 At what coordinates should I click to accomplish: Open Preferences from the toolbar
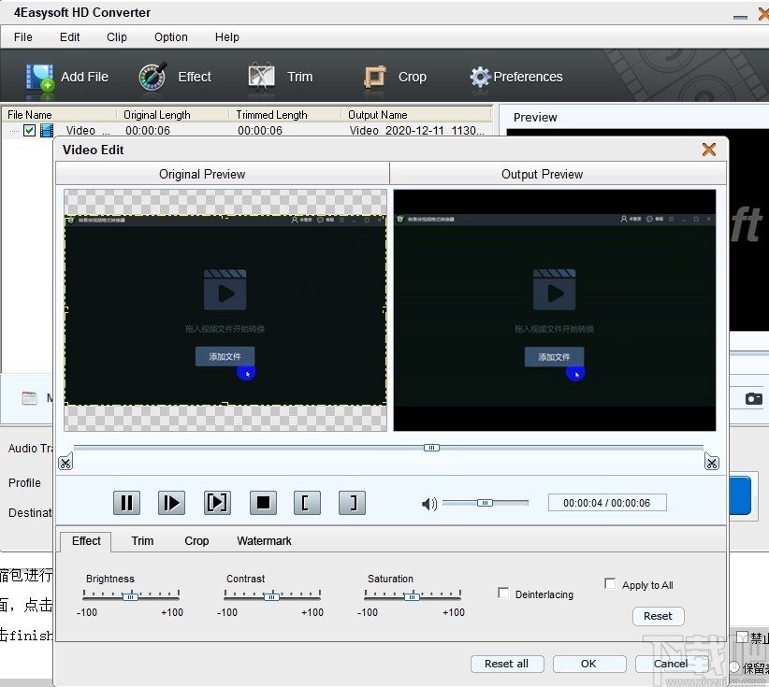(x=480, y=77)
